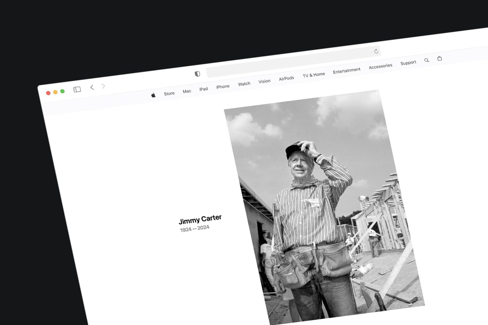Open the Support menu item
Image resolution: width=488 pixels, height=325 pixels.
tap(408, 63)
